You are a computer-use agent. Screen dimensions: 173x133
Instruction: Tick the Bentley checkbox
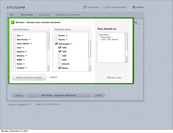14,56
